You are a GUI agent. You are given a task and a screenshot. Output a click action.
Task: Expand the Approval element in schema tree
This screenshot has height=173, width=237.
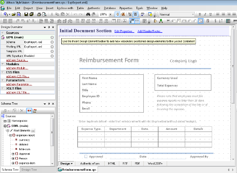[x=13, y=154]
